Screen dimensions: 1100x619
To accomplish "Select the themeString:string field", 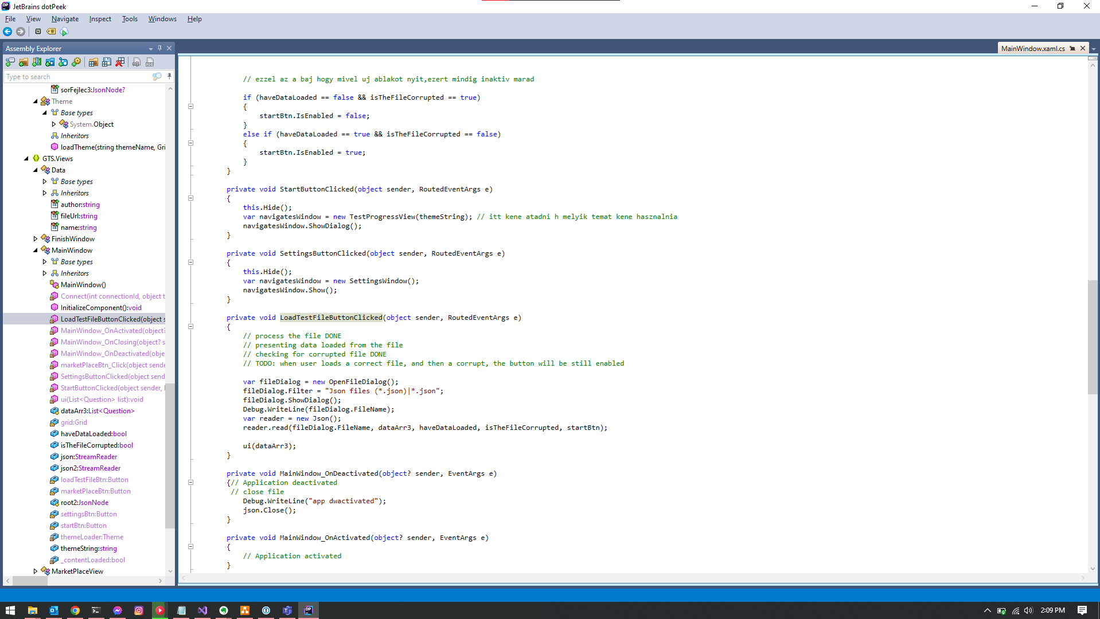I will [88, 549].
